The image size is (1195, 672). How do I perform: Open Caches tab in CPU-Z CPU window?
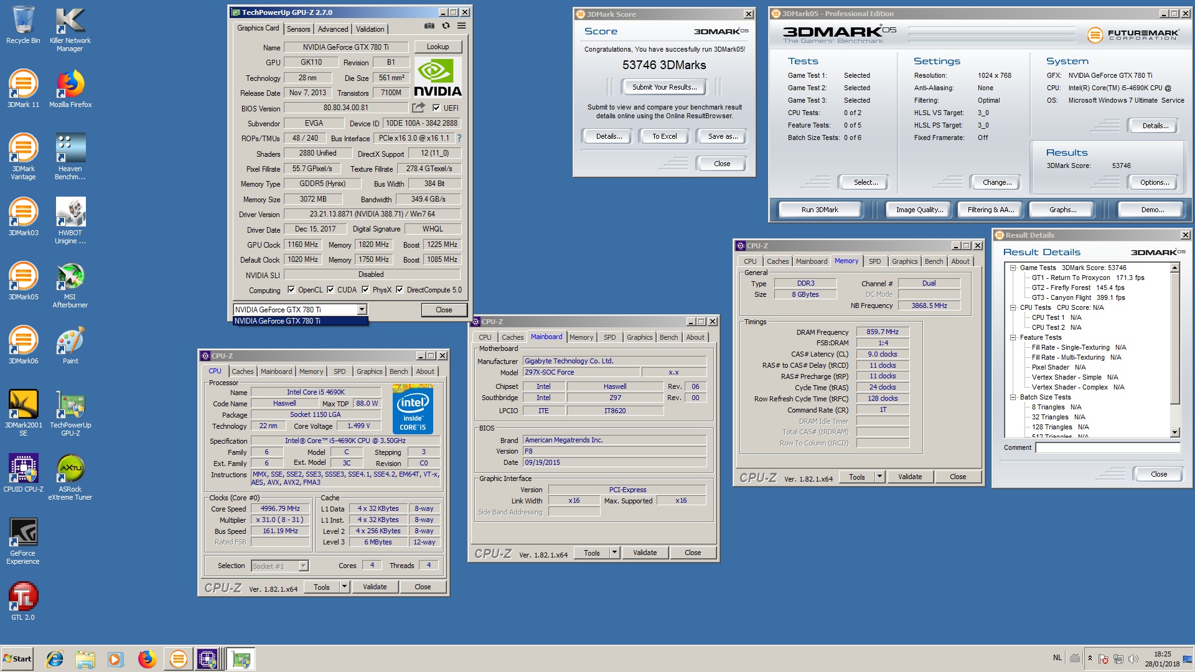pos(243,371)
